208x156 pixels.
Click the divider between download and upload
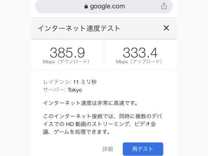tap(104, 55)
